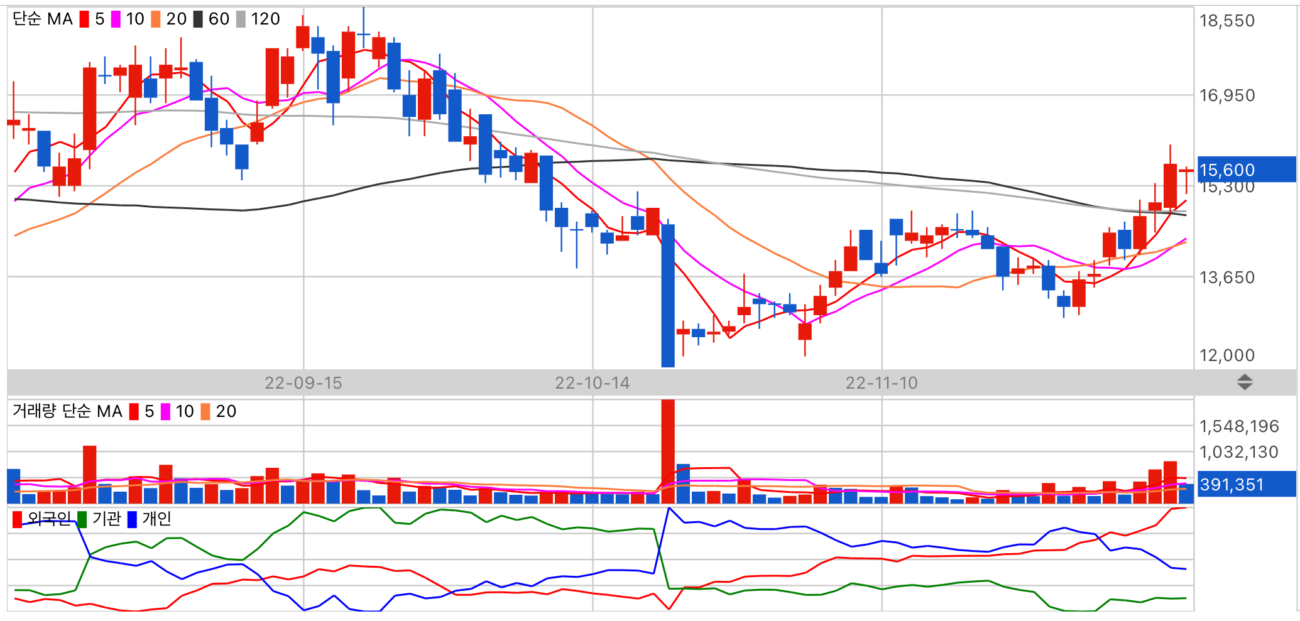The width and height of the screenshot is (1300, 621).
Task: Click the red 5-day MA color swatch
Action: 84,19
